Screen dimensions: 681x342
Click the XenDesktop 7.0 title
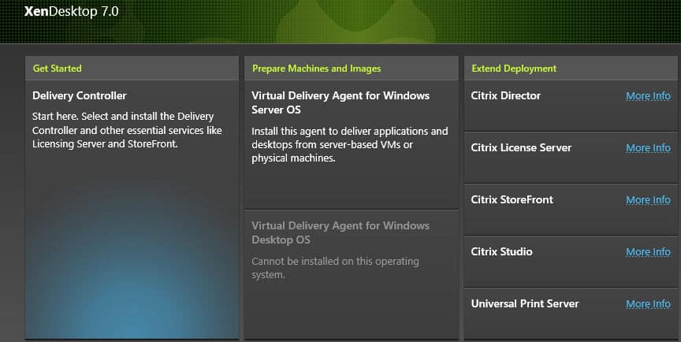point(71,11)
